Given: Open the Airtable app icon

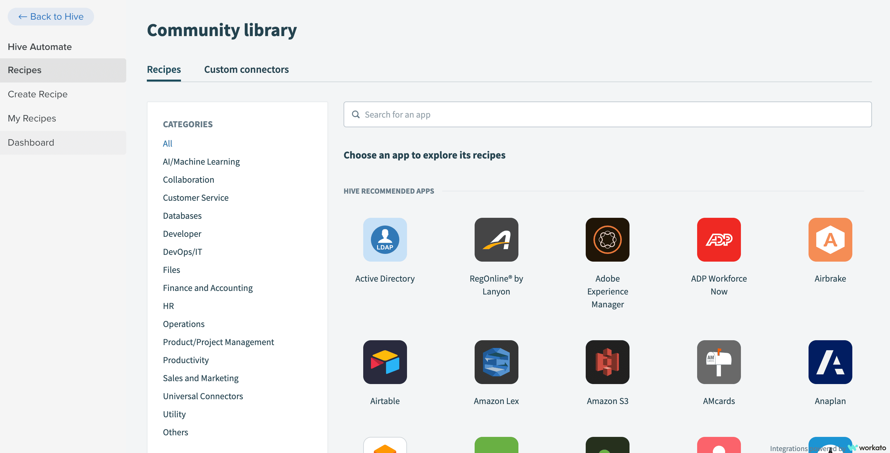Looking at the screenshot, I should (x=385, y=362).
